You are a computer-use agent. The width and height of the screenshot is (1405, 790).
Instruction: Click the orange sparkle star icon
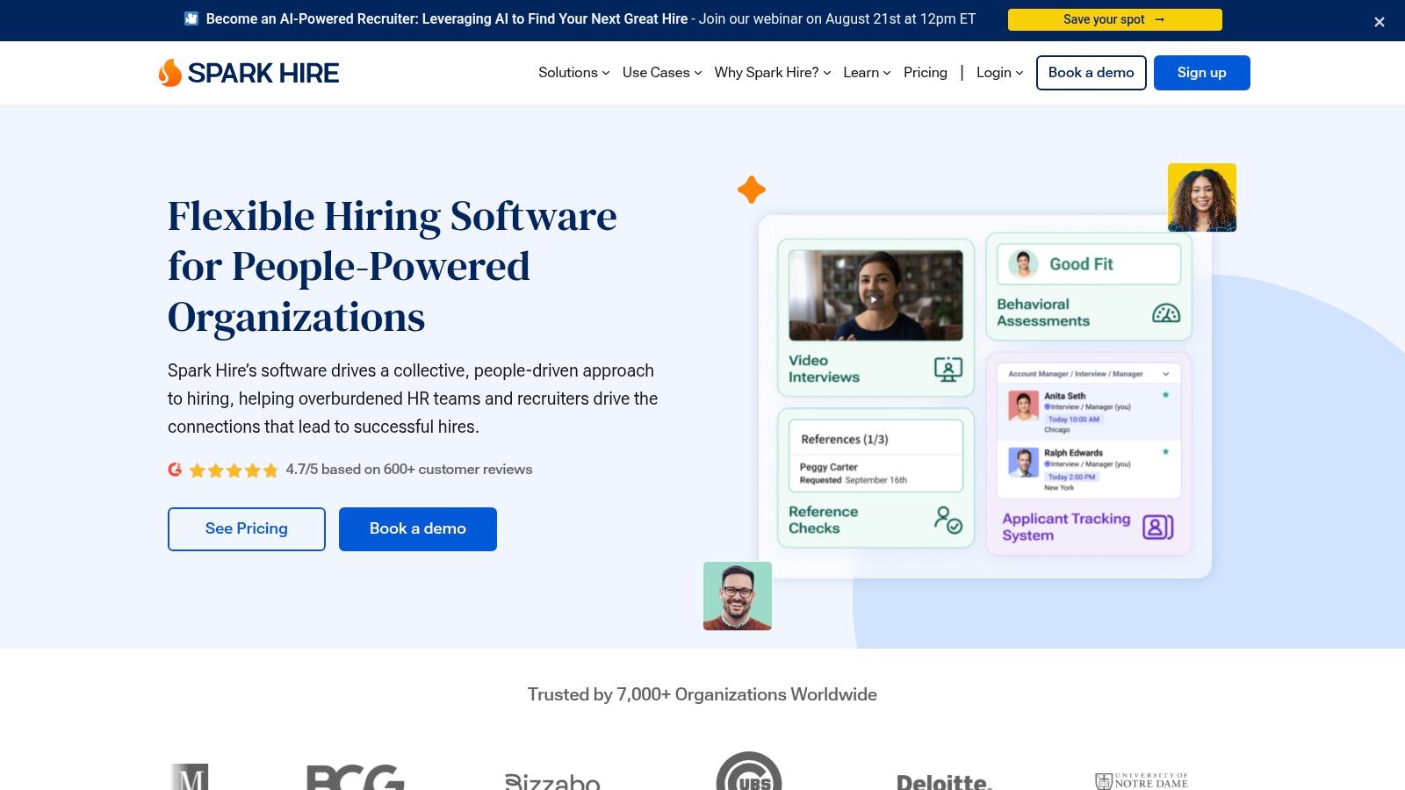tap(752, 190)
